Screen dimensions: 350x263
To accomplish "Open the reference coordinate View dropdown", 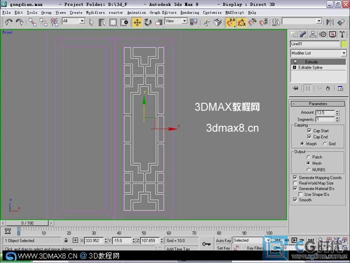I will [x=175, y=21].
